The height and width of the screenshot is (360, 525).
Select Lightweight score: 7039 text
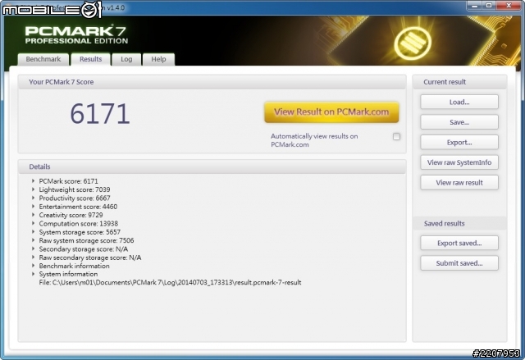click(x=75, y=189)
